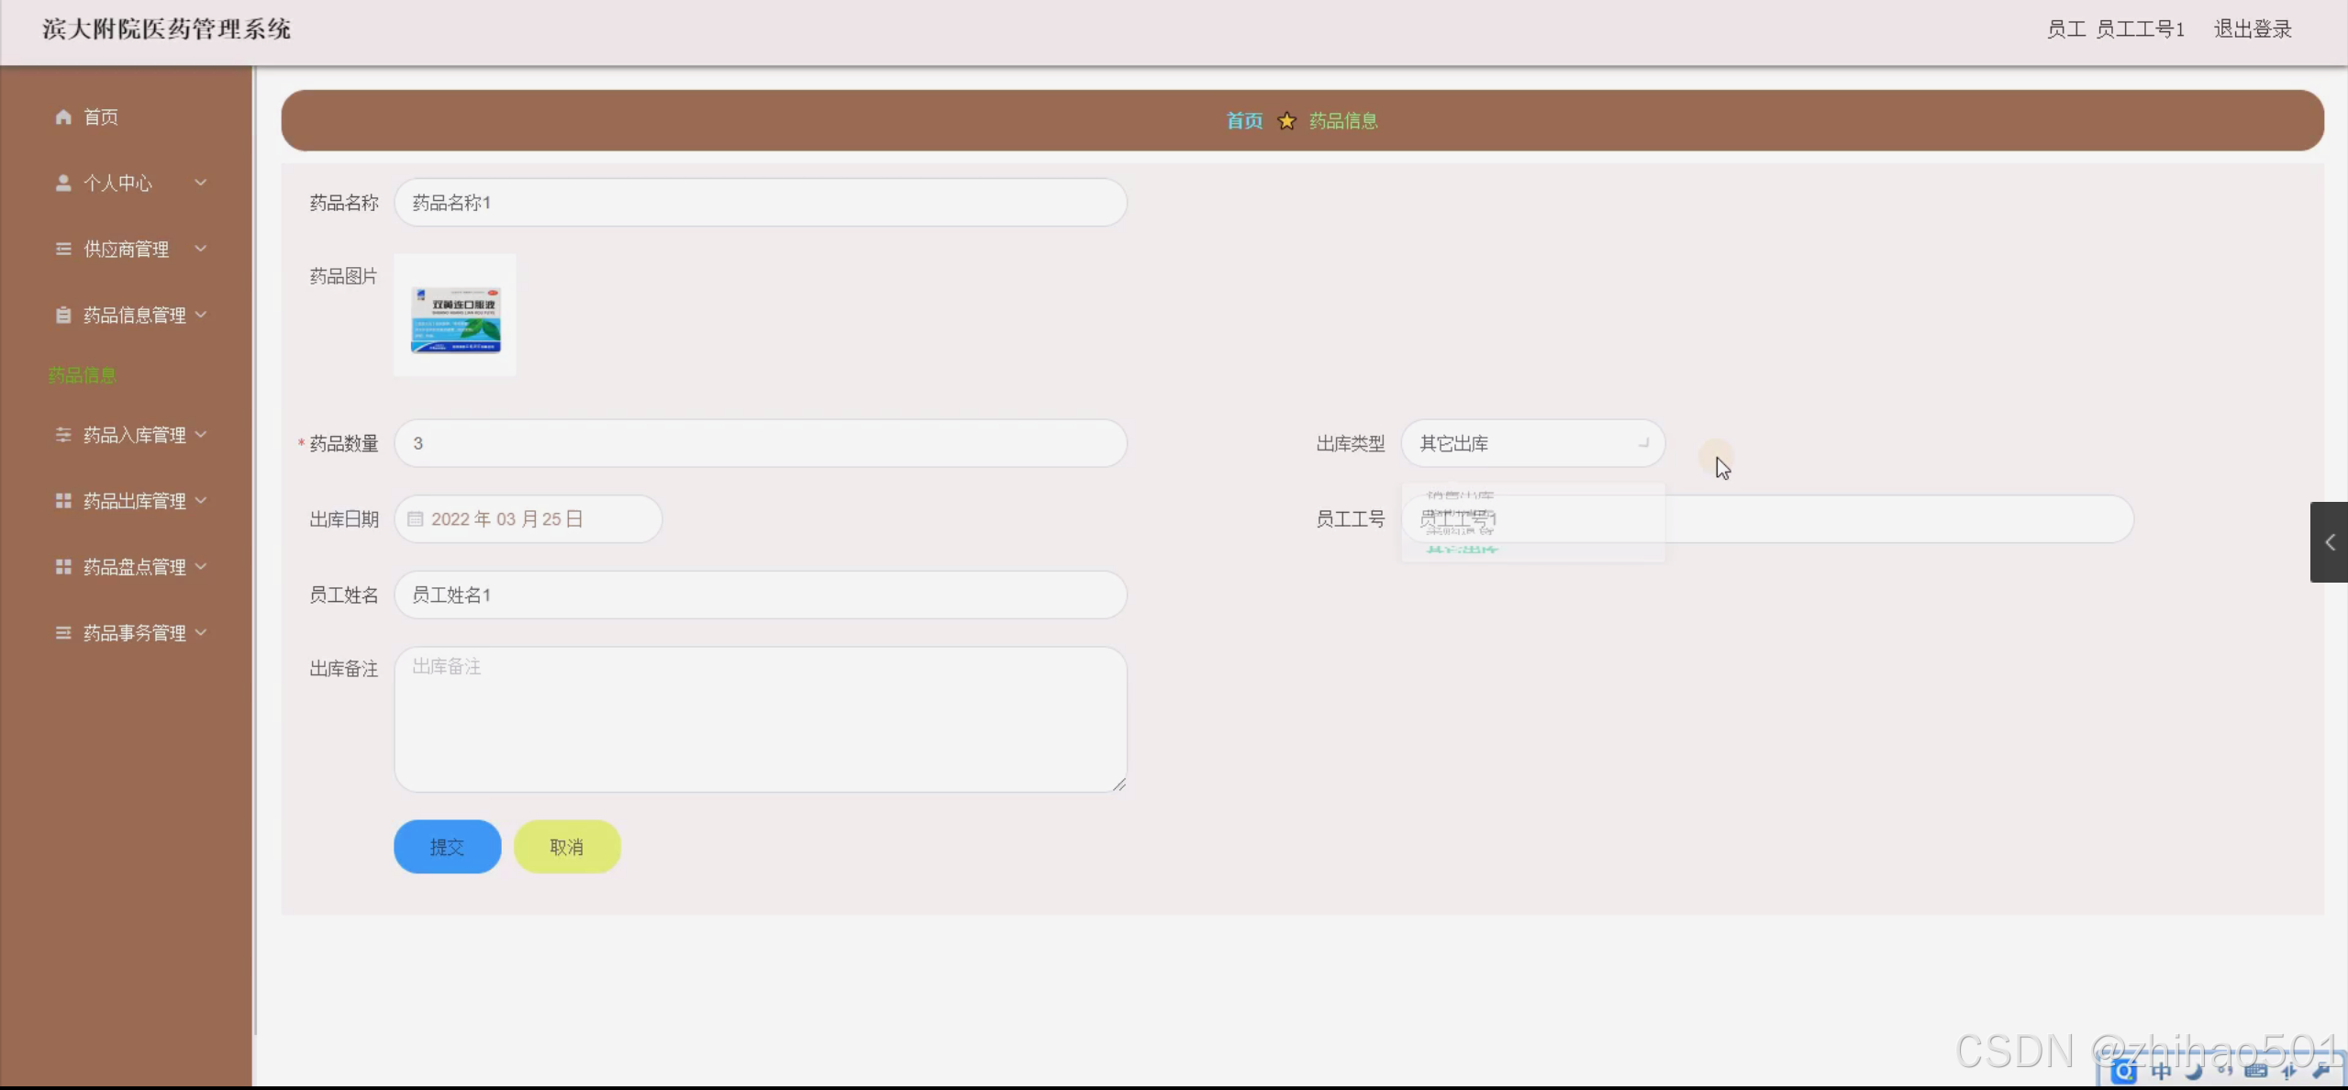The height and width of the screenshot is (1090, 2348).
Task: Click 药品信息 in the breadcrumb
Action: [1343, 120]
